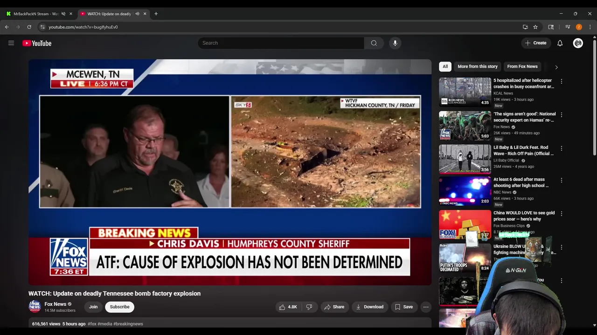The width and height of the screenshot is (597, 335).
Task: Open the Hamas security expert thumbnail
Action: pos(465,126)
